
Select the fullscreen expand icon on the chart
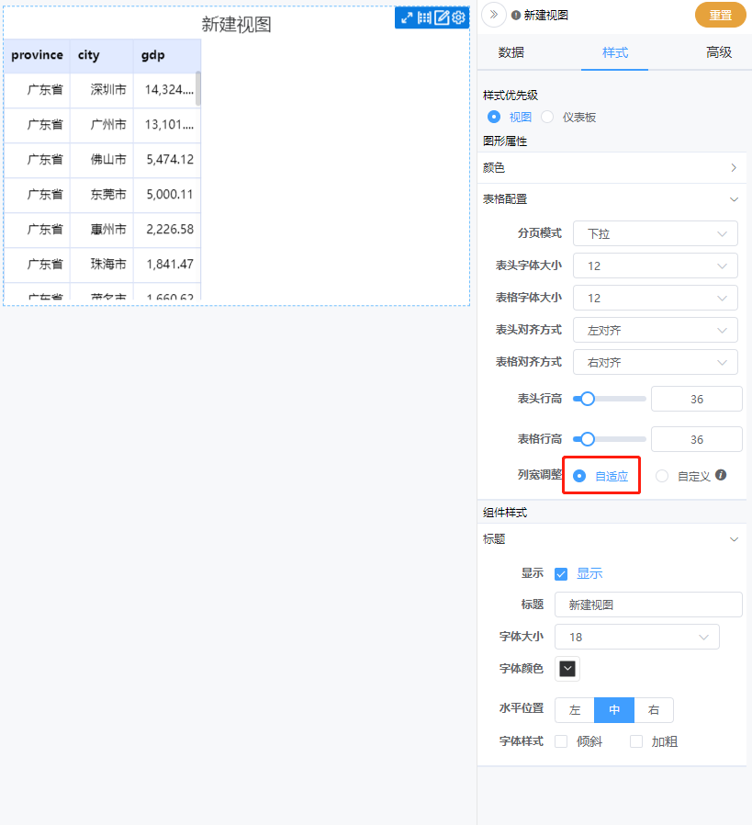408,17
